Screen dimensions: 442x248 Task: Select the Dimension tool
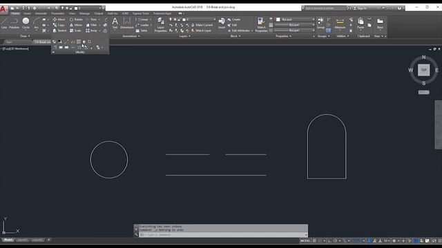click(x=127, y=23)
